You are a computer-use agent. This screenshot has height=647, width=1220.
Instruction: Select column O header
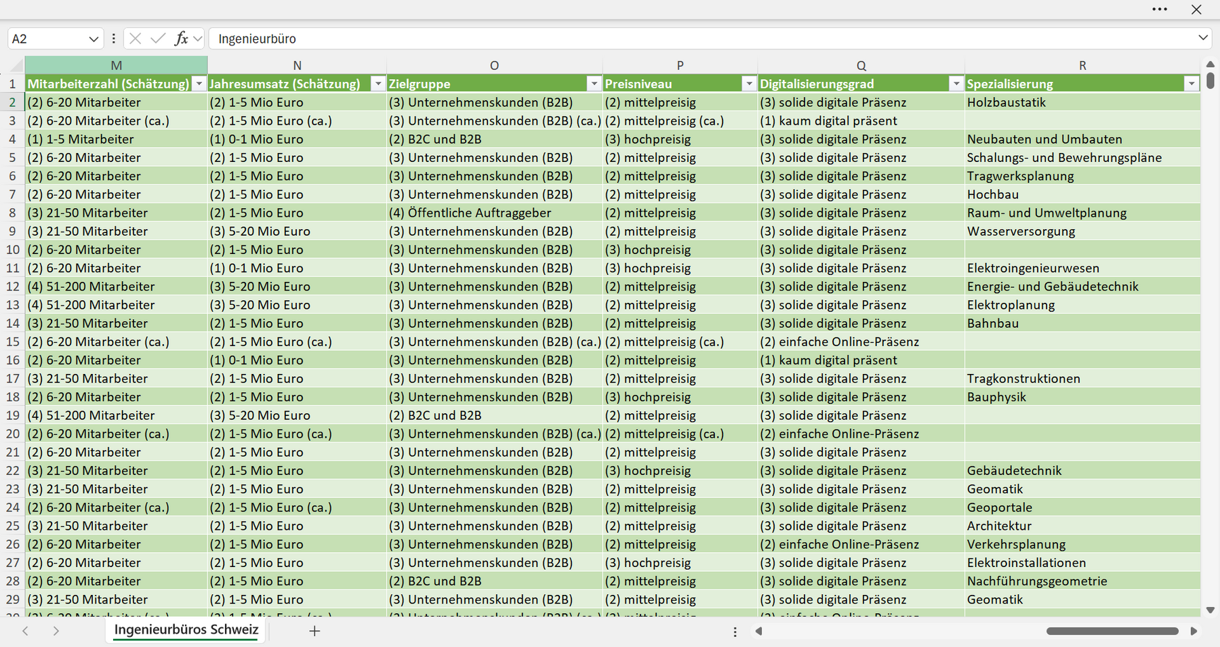click(494, 66)
